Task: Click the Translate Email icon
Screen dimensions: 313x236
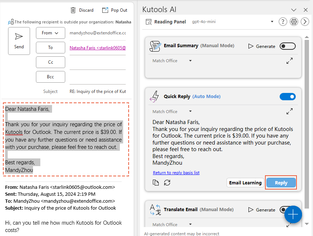Action: coord(154,209)
